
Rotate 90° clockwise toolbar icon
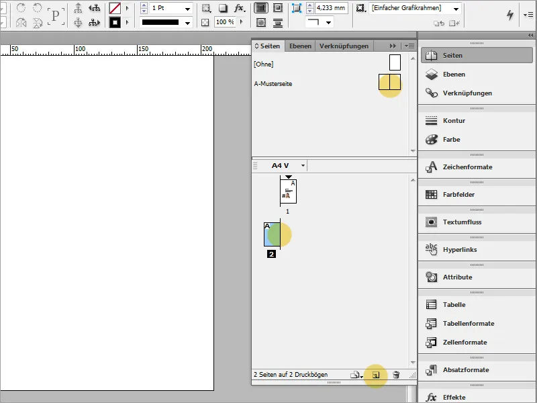(x=21, y=7)
